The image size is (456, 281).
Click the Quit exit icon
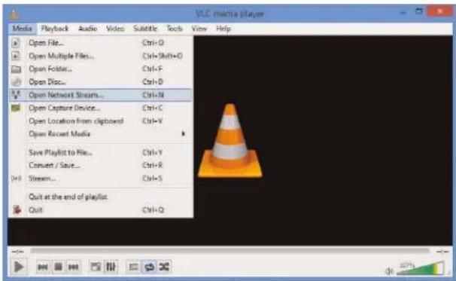pyautogui.click(x=17, y=209)
